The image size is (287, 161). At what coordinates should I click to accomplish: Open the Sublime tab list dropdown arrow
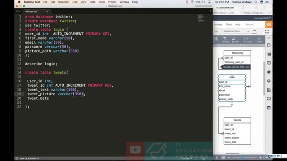[x=210, y=11]
